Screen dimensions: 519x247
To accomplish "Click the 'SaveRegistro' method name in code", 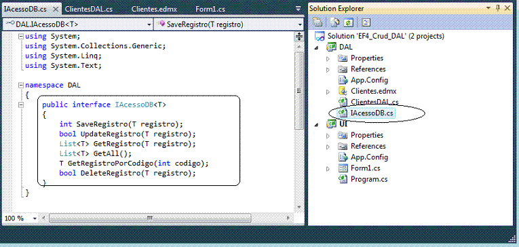I will (x=102, y=124).
